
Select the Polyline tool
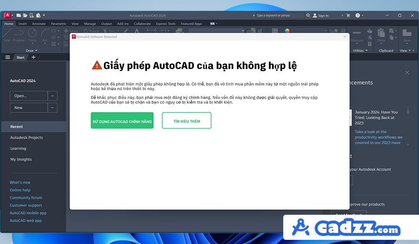[19, 36]
